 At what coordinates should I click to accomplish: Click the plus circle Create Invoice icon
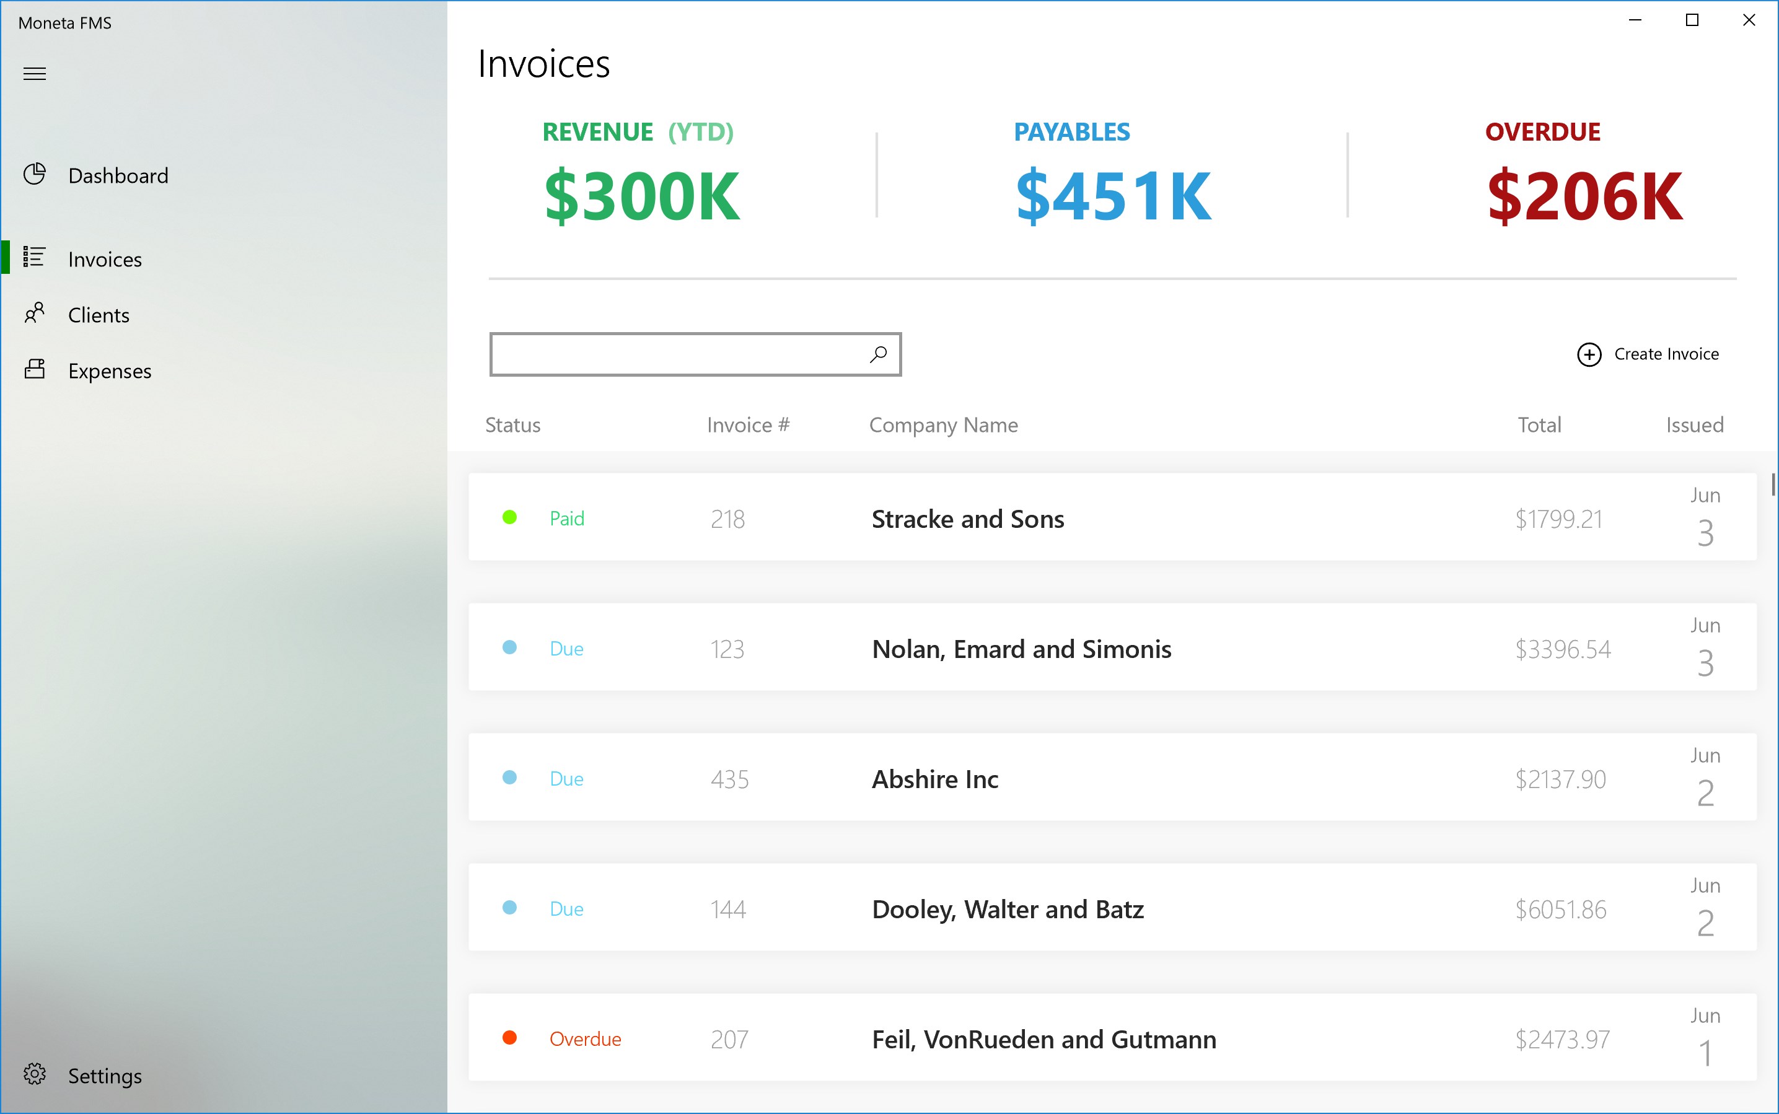[x=1589, y=354]
